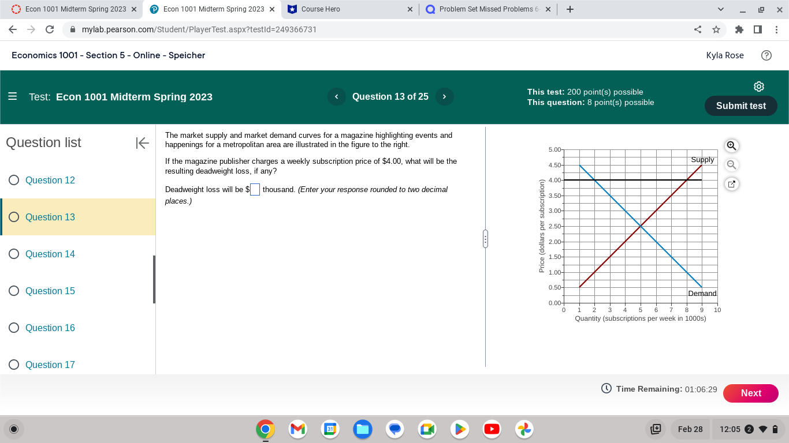789x443 pixels.
Task: Select the Question 15 radio button
Action: pyautogui.click(x=14, y=291)
